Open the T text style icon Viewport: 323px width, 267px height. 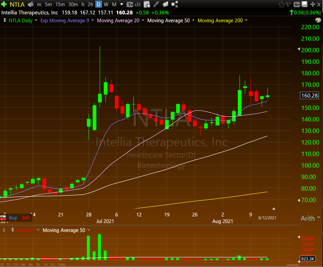pyautogui.click(x=130, y=4)
